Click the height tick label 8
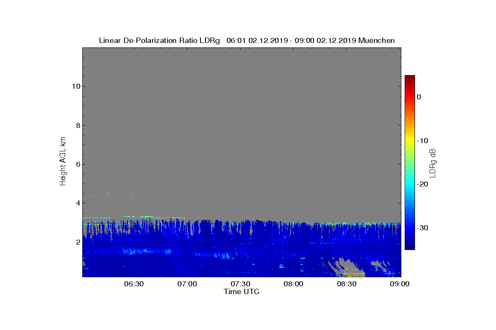 pyautogui.click(x=78, y=125)
